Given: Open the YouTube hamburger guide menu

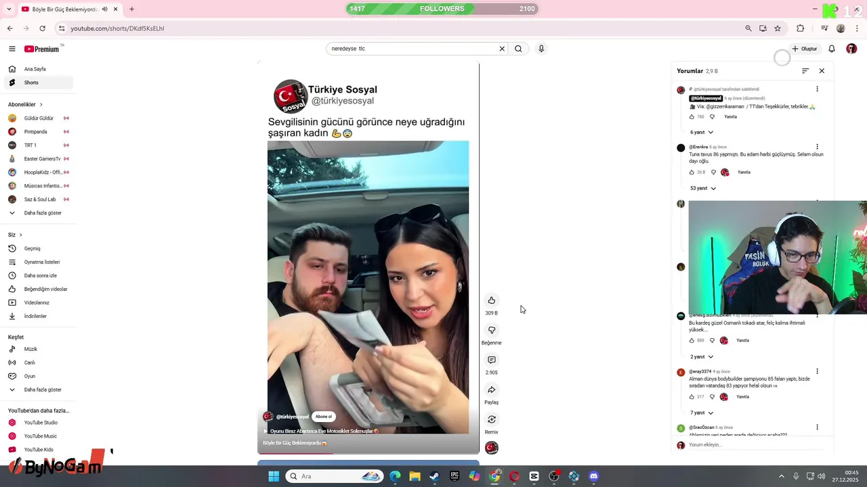Looking at the screenshot, I should pyautogui.click(x=12, y=49).
